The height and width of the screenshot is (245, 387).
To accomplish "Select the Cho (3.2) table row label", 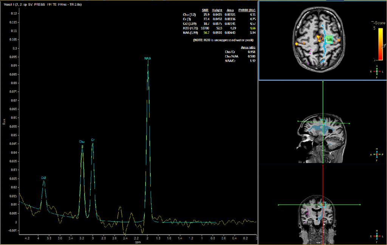I will tap(189, 15).
